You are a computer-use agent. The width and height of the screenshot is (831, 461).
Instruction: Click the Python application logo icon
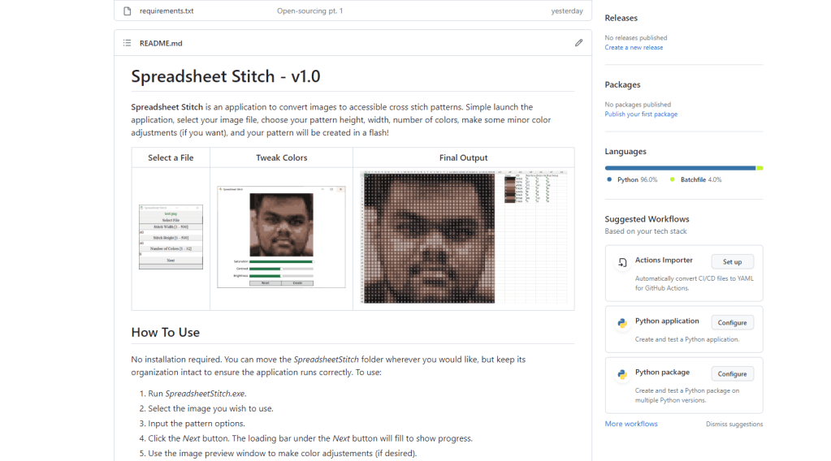coord(622,322)
